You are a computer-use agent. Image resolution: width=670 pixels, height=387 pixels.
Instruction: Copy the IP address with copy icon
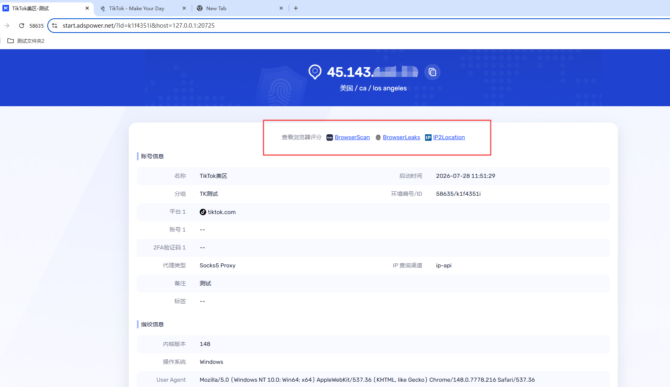432,72
